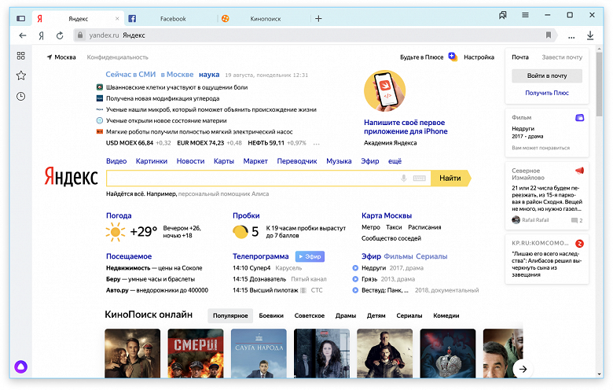The image size is (613, 390).
Task: Click the Эфир button next to Телепрограмма
Action: [310, 256]
